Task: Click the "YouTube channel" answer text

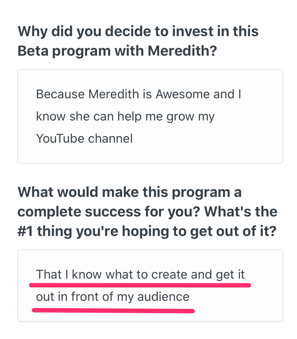Action: (x=84, y=138)
